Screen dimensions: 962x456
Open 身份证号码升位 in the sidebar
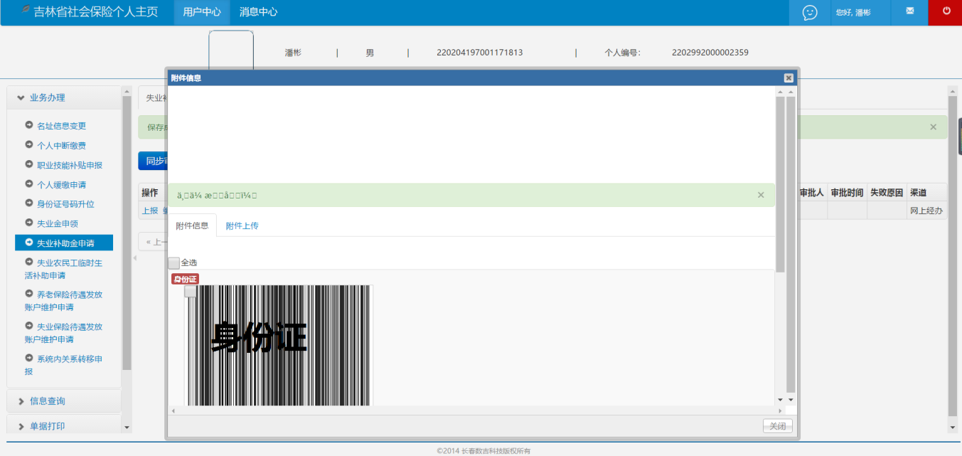65,204
